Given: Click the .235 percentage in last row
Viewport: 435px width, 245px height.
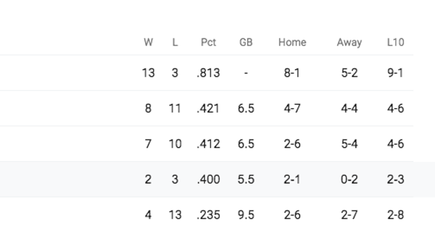Looking at the screenshot, I should click(x=208, y=215).
